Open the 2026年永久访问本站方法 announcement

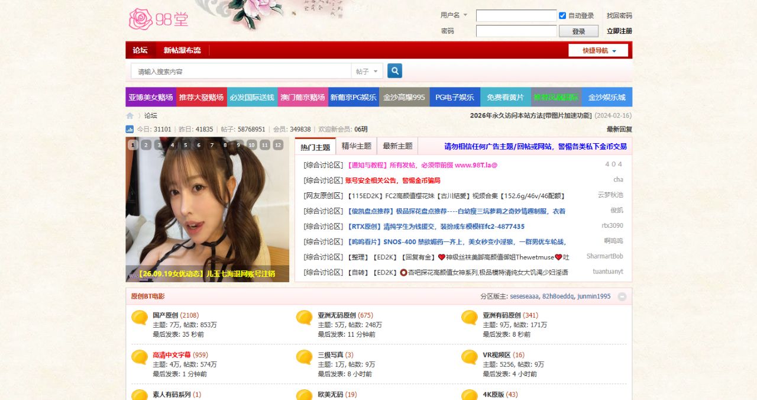[530, 116]
